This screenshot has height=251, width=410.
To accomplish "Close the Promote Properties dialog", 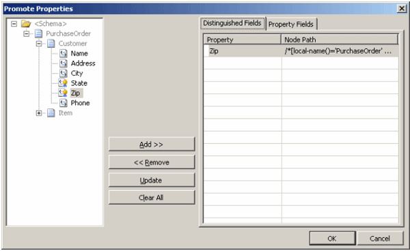I will pos(402,9).
